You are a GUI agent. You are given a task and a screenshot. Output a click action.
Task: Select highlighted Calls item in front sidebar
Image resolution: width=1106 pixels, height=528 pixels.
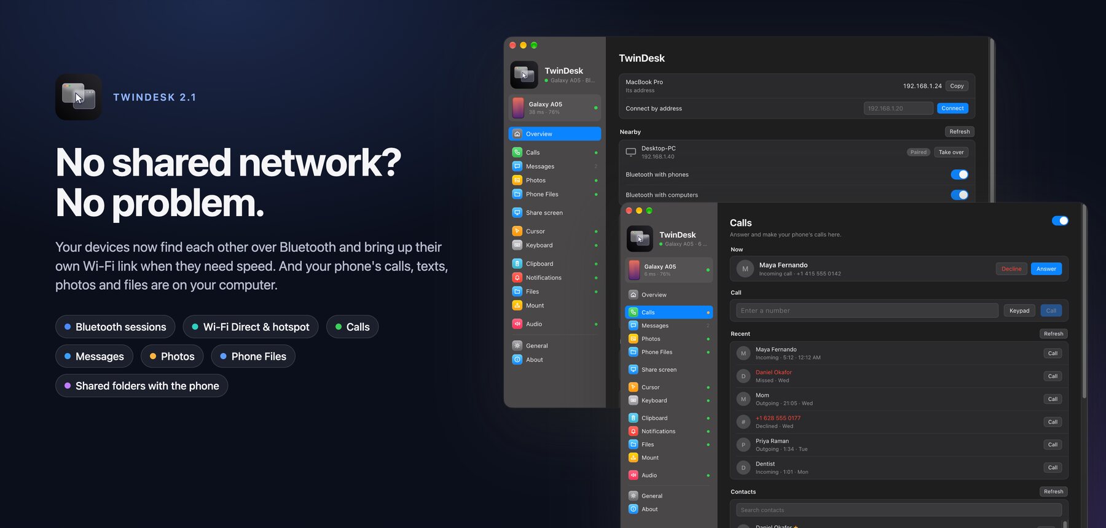pos(669,313)
